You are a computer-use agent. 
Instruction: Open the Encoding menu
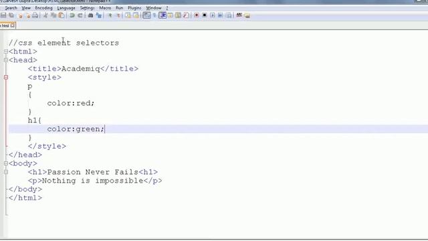(x=43, y=8)
